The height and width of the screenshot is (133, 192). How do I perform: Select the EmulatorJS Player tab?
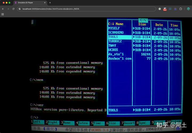tap(29, 3)
